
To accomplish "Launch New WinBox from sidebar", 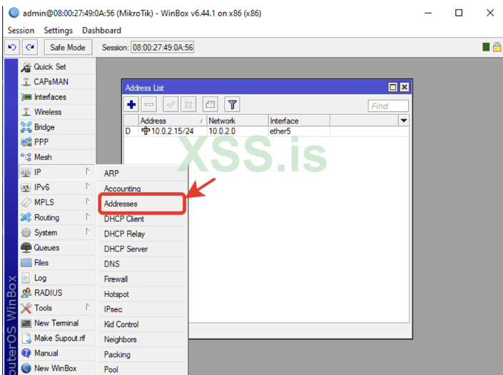I will point(57,369).
